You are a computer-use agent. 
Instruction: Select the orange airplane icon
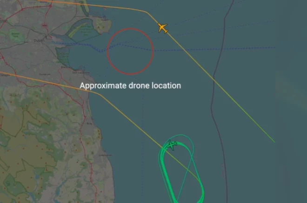(x=163, y=28)
